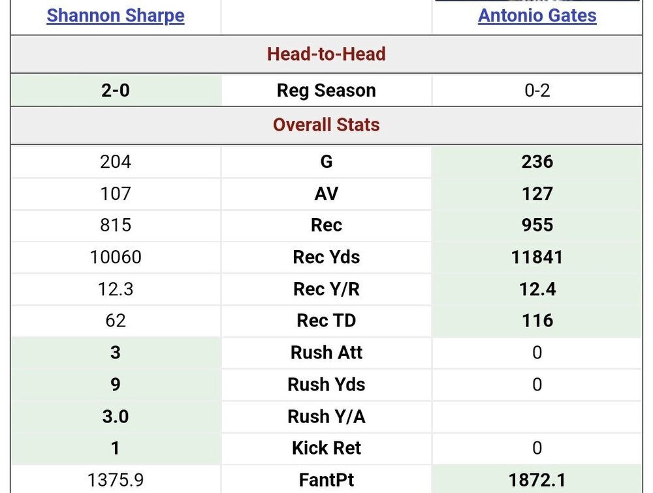Open Antonio Gates player link
Image resolution: width=653 pixels, height=493 pixels.
(537, 15)
